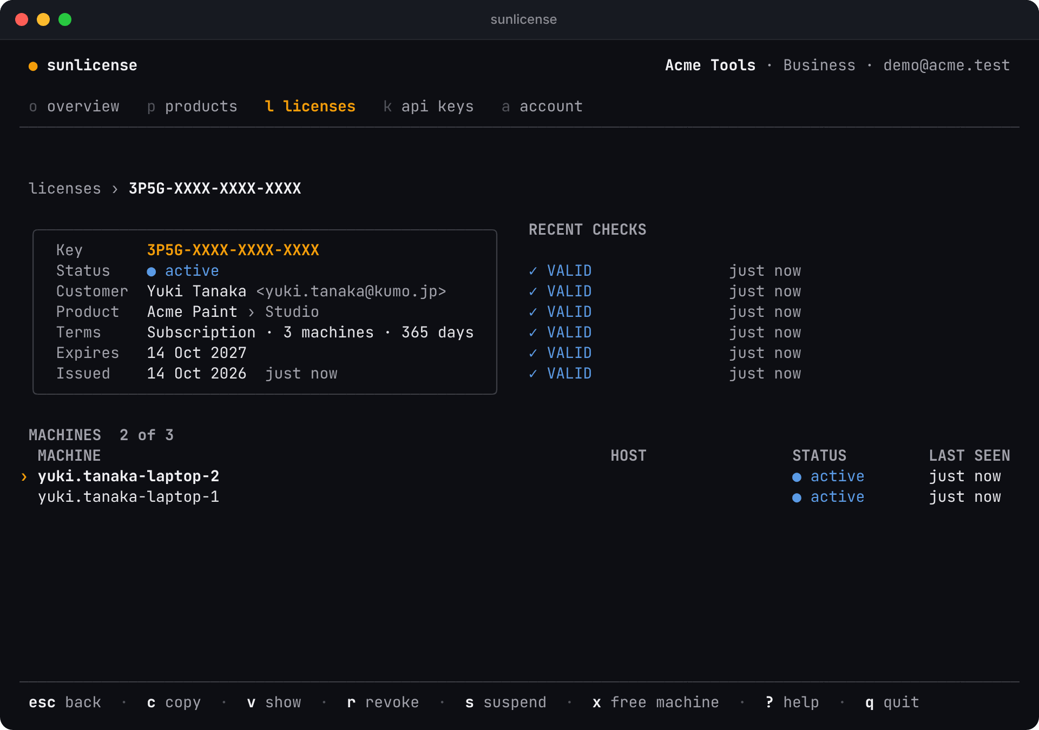The image size is (1039, 730).
Task: Click the LAST SEEN column header
Action: [970, 456]
